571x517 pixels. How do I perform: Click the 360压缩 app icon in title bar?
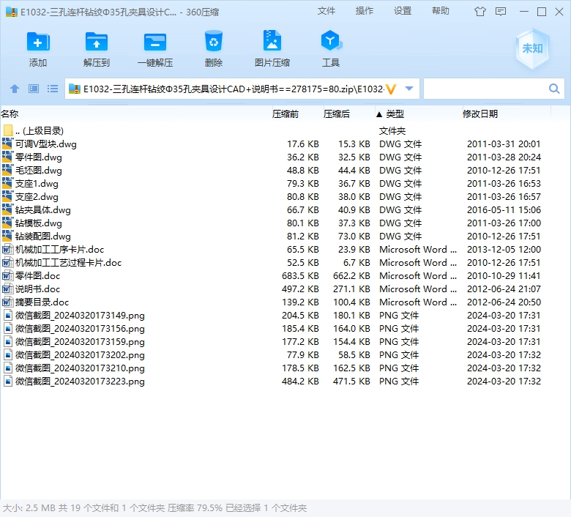click(x=12, y=12)
